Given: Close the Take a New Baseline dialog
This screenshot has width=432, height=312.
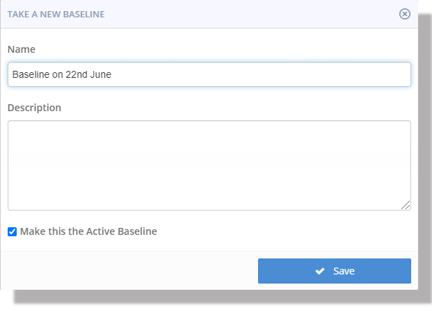Looking at the screenshot, I should 405,14.
